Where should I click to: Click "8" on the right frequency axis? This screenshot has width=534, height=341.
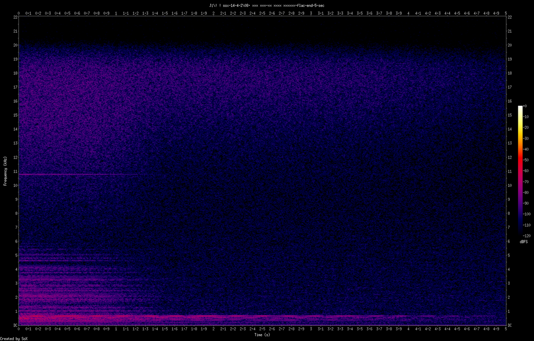point(509,213)
